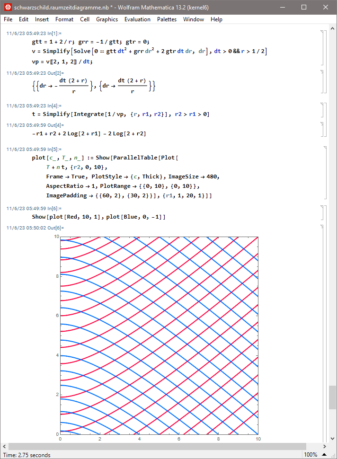Select the In[1] input cell bracket
The height and width of the screenshot is (459, 337).
pyautogui.click(x=321, y=47)
